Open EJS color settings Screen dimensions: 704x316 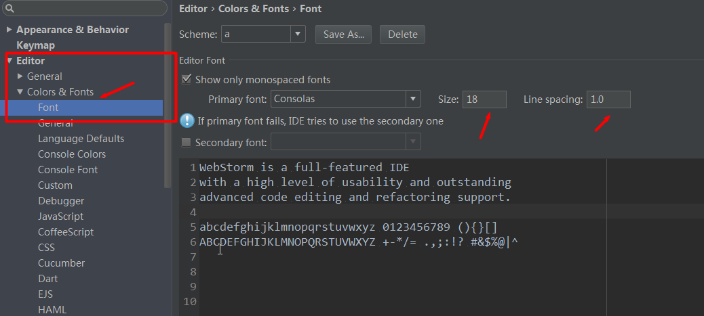click(x=45, y=294)
